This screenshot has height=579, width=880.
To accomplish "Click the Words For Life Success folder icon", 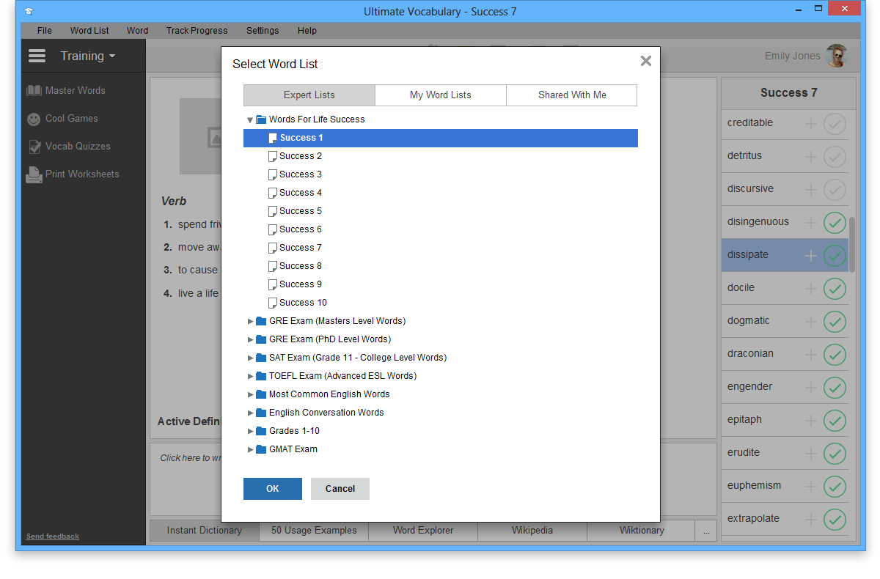I will pos(261,119).
